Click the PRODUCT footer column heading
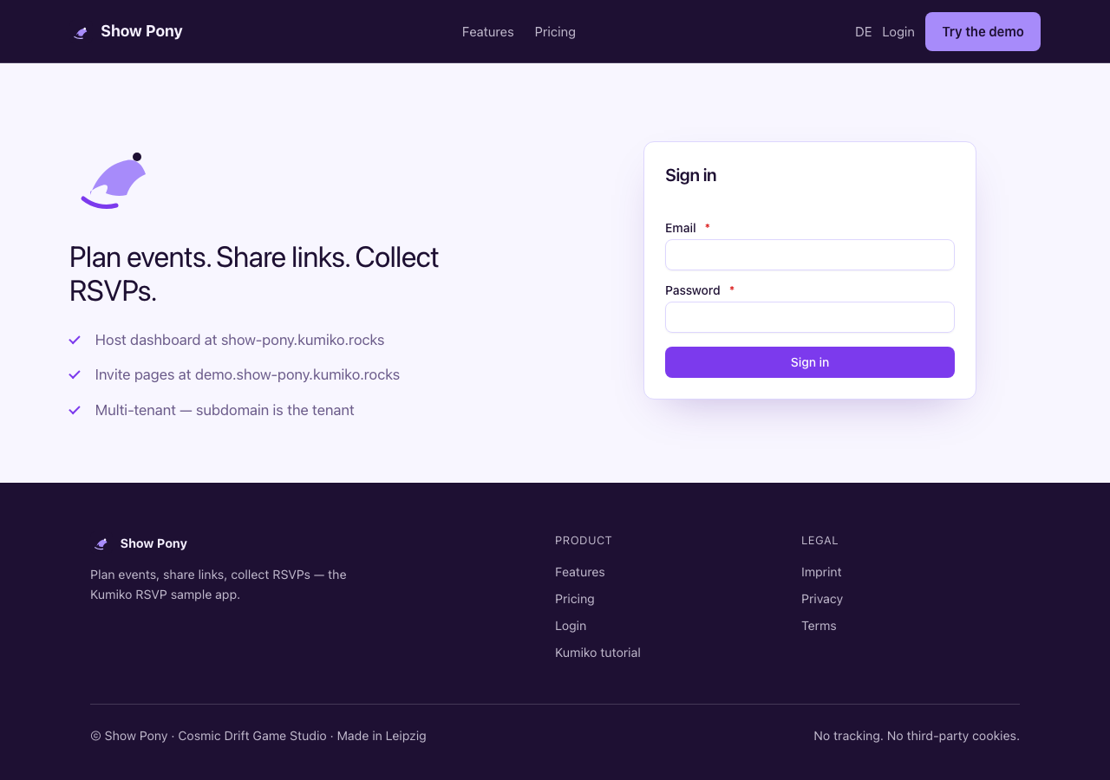Viewport: 1110px width, 780px height. pyautogui.click(x=584, y=540)
